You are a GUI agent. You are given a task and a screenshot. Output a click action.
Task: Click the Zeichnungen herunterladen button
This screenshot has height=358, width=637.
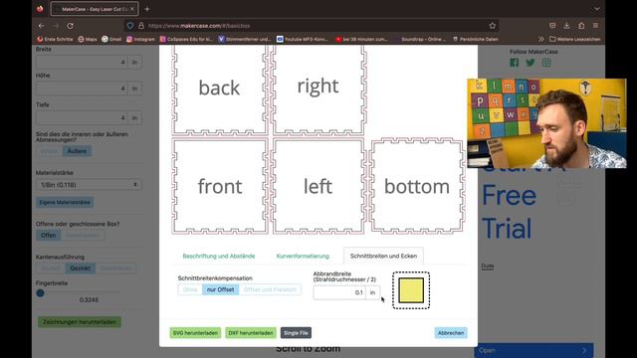pos(80,322)
